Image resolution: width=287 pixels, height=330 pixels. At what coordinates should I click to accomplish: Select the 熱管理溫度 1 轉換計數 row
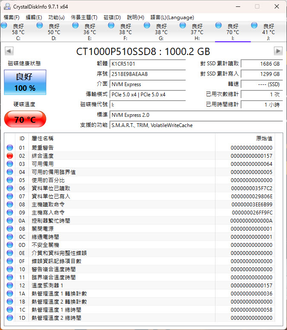pyautogui.click(x=140, y=293)
